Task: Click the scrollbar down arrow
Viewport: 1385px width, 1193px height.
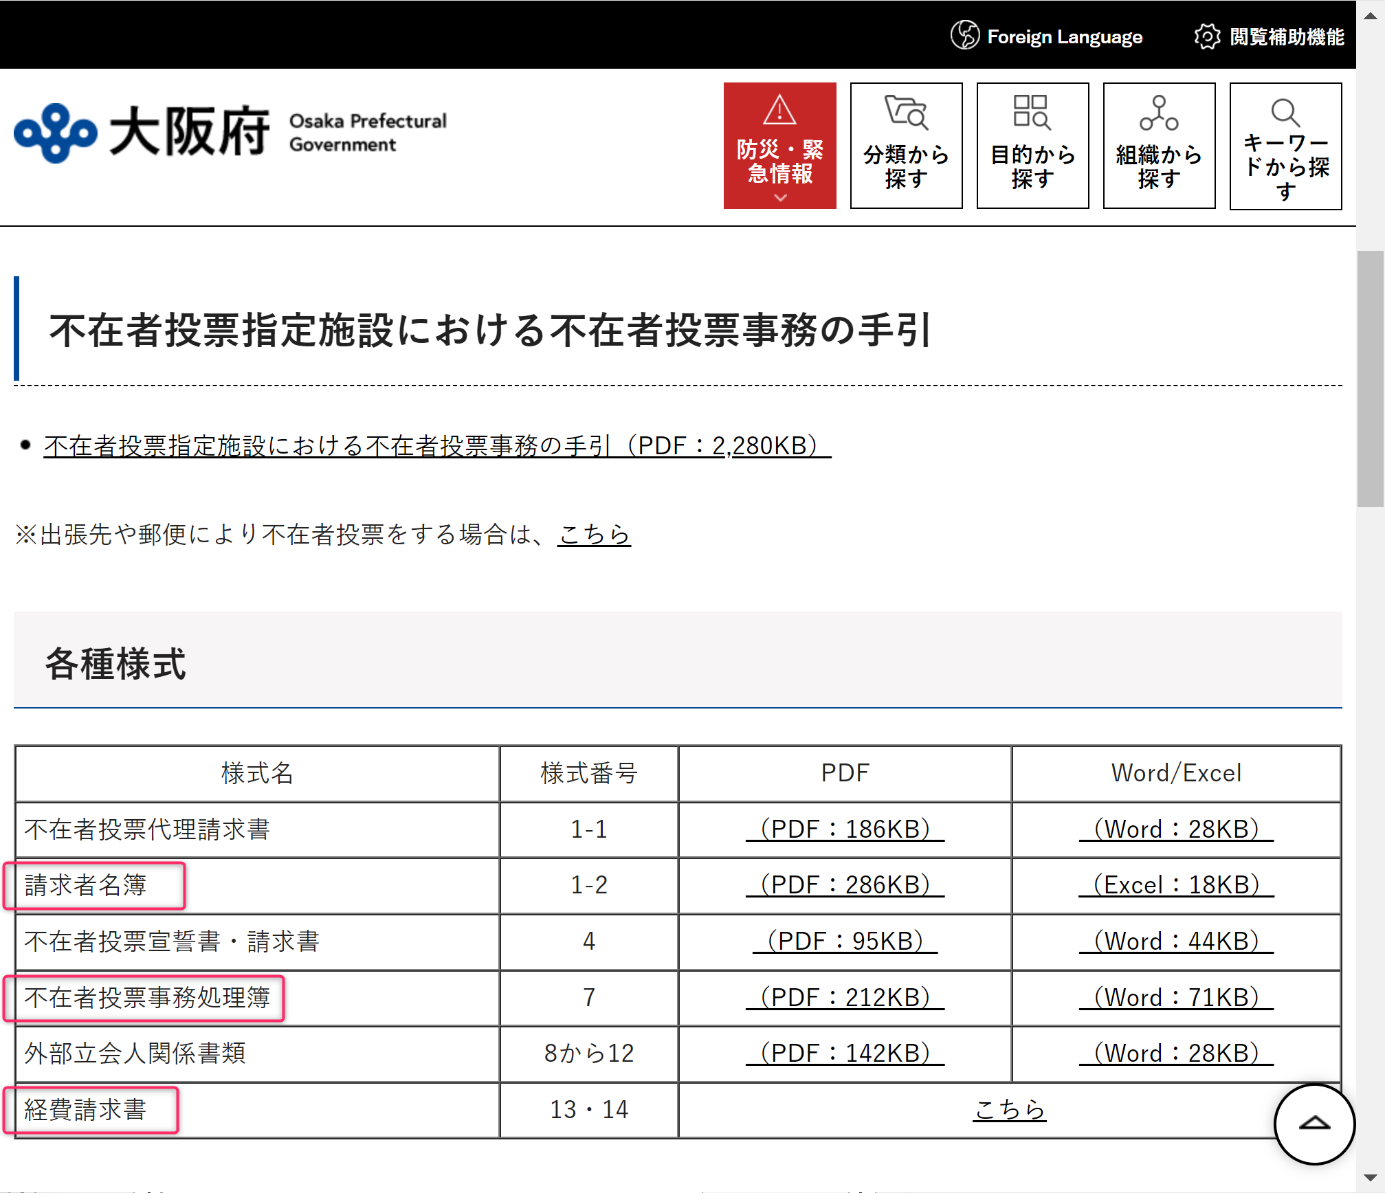Action: (x=1370, y=1178)
